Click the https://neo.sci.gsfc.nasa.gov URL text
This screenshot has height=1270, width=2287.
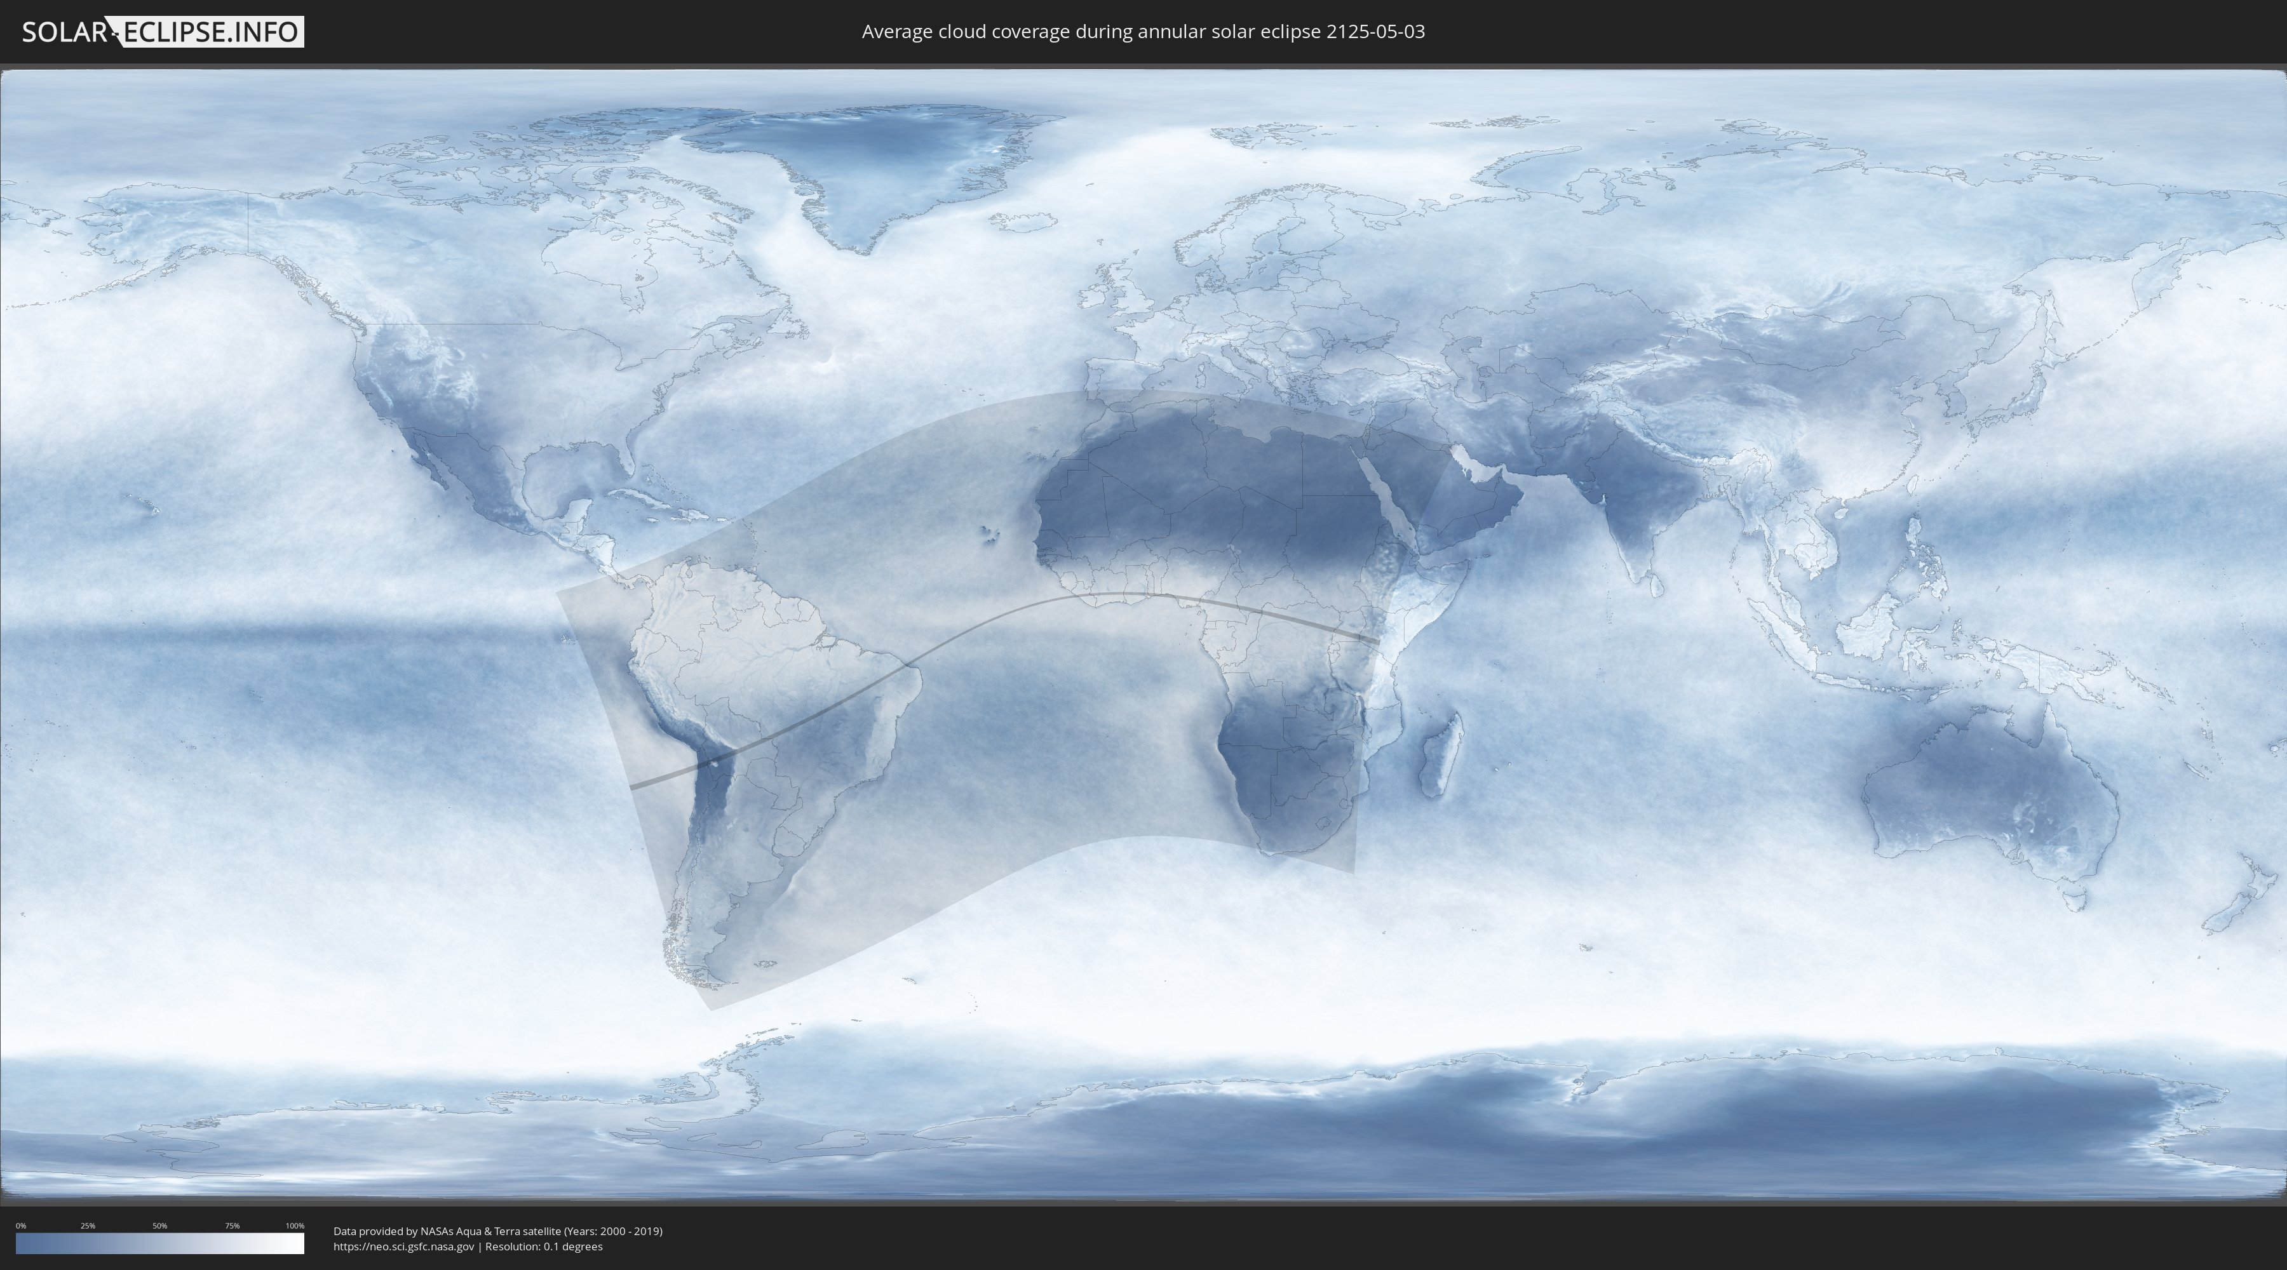403,1247
